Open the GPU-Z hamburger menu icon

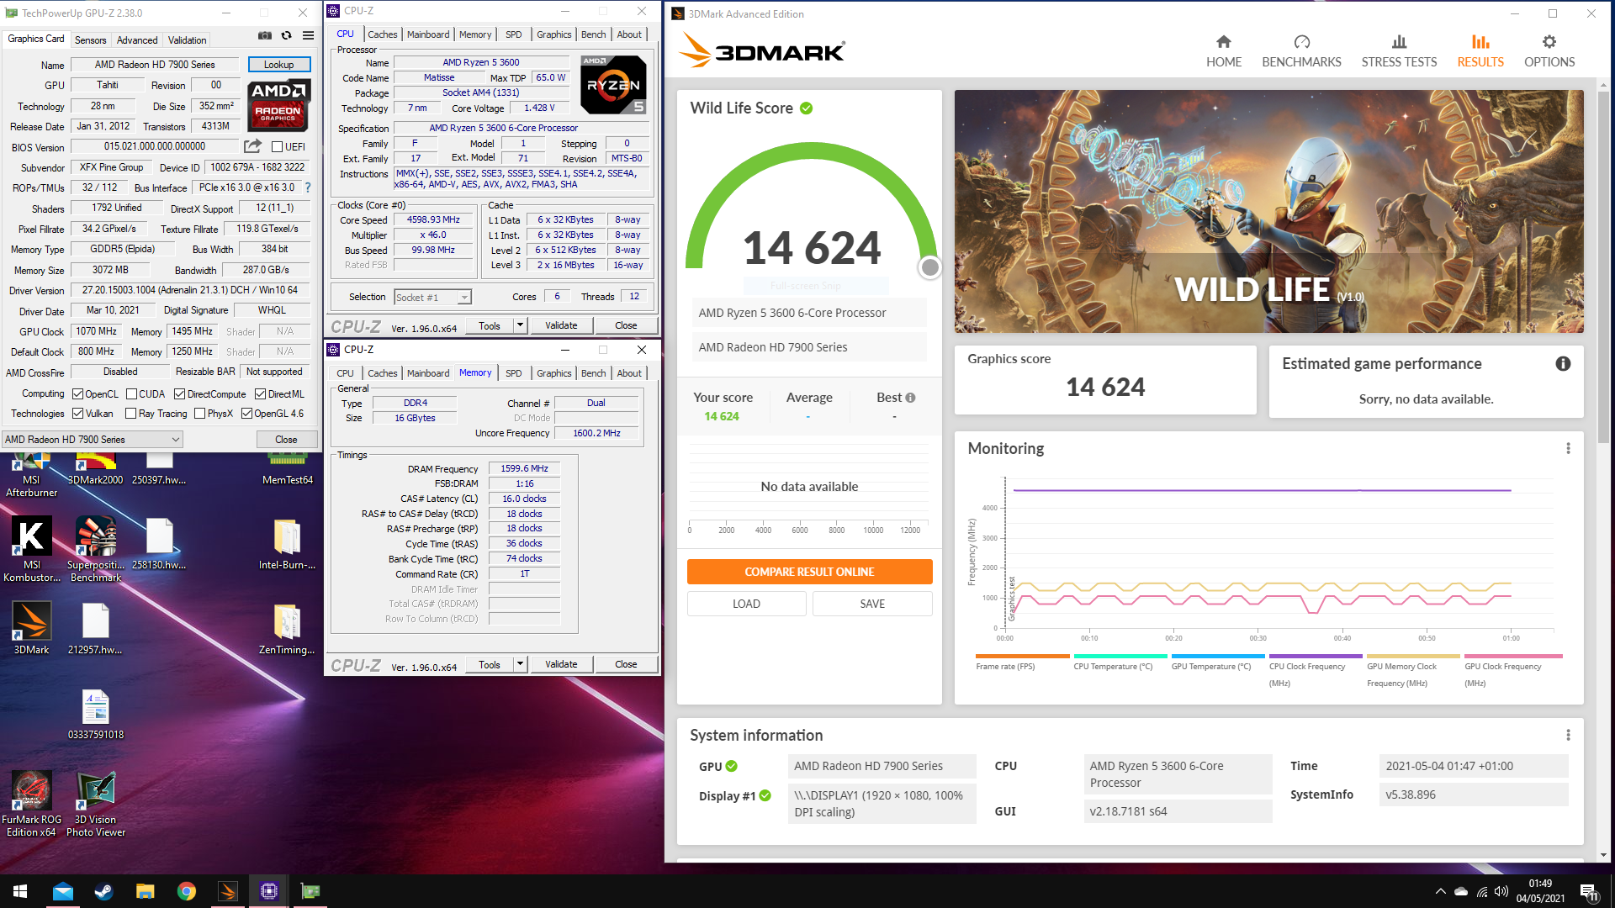pyautogui.click(x=309, y=36)
